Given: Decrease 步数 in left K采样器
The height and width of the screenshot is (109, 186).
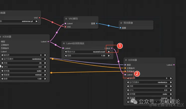Looking at the screenshot, I should (x=2, y=63).
